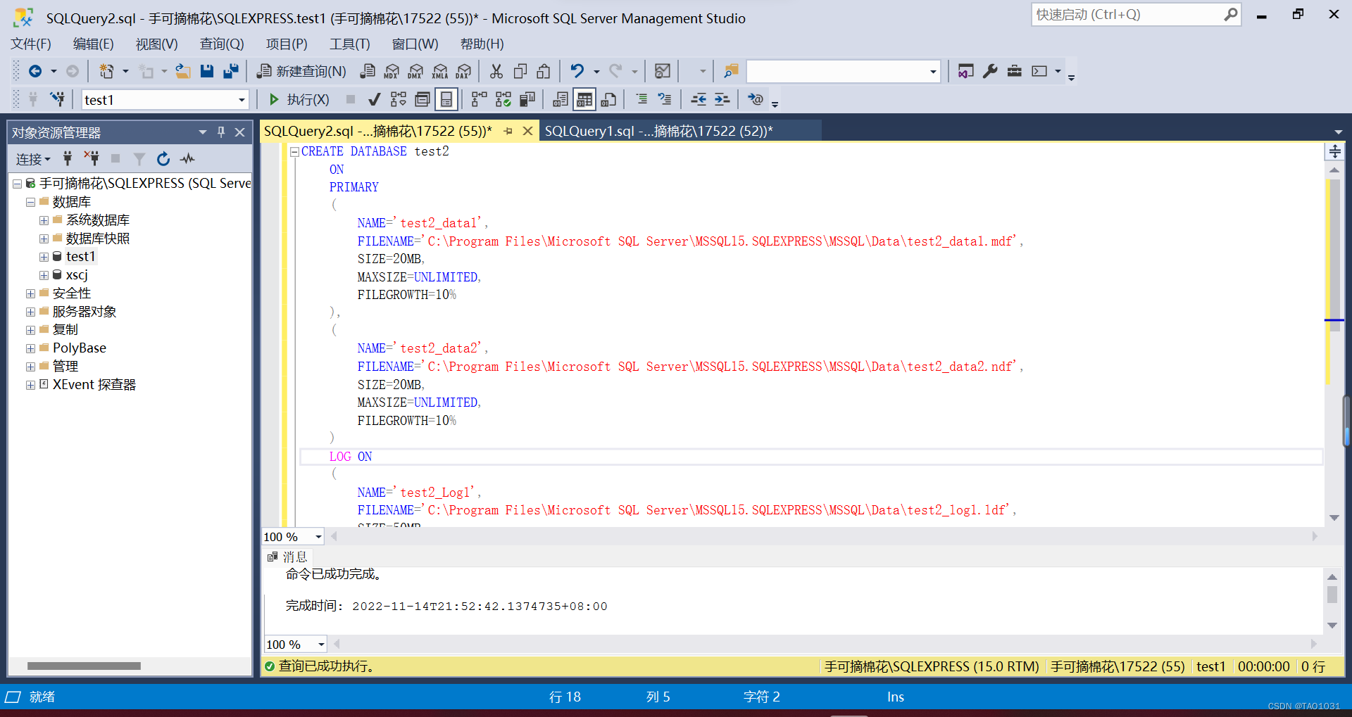This screenshot has height=717, width=1352.
Task: Toggle Results to Grid output mode
Action: [x=584, y=100]
